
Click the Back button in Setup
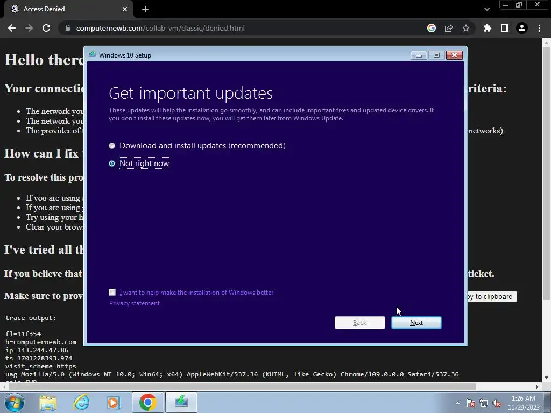tap(360, 323)
